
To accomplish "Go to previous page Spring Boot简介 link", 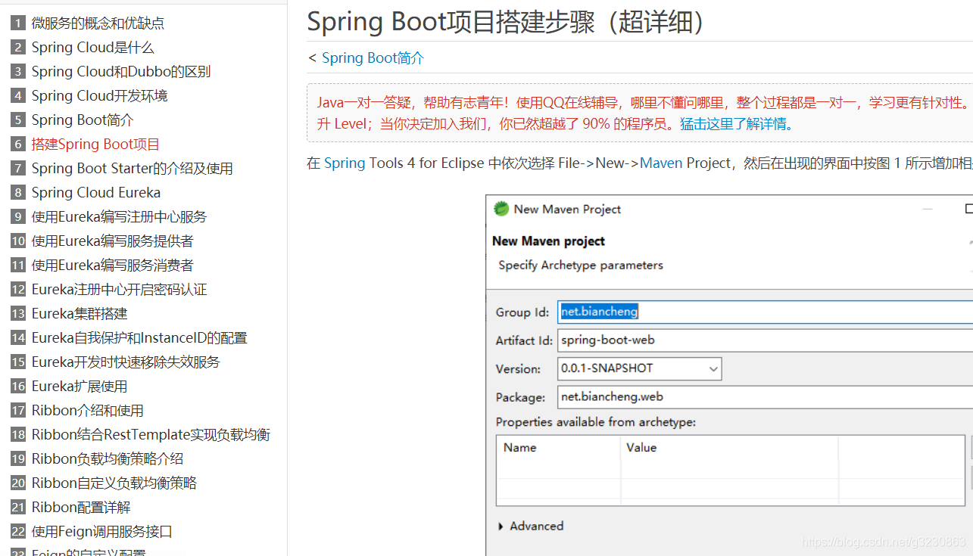I will coord(373,58).
